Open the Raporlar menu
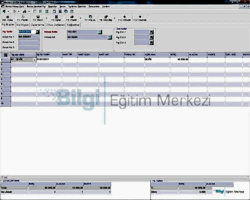Image resolution: width=250 pixels, height=200 pixels. 52,6
